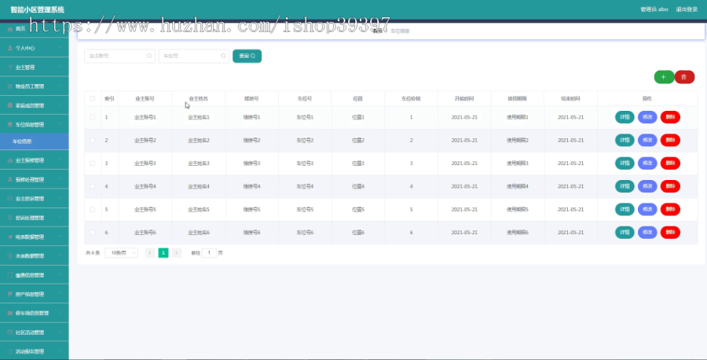Select the 车位信息 submenu item

(x=35, y=141)
